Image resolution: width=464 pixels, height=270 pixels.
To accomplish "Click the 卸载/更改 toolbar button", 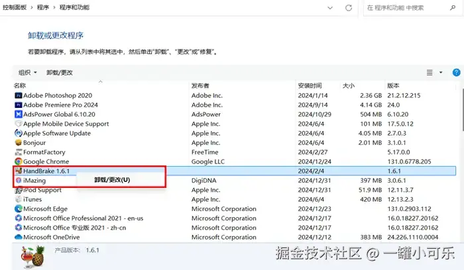I will click(x=60, y=72).
